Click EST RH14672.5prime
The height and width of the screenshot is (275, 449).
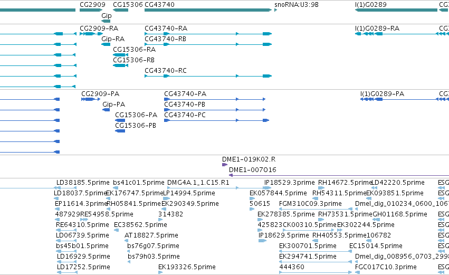[345, 183]
